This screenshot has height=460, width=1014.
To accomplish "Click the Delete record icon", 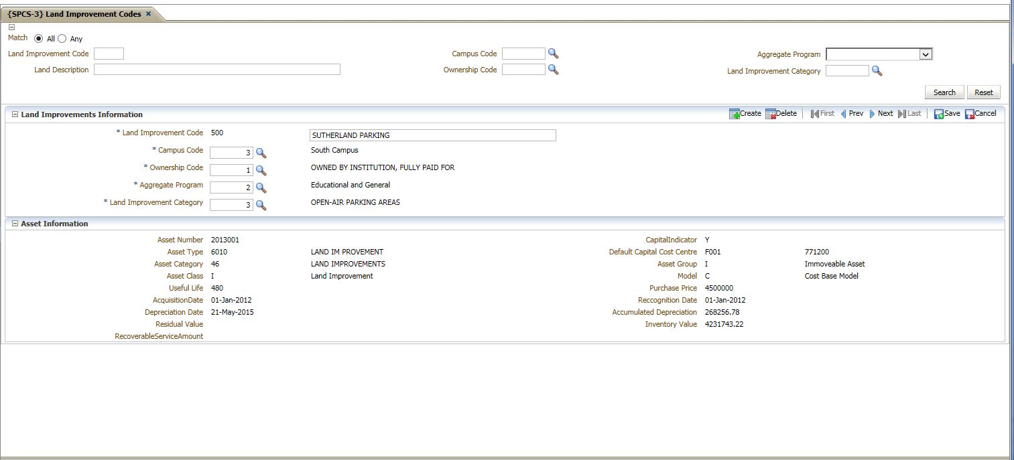I will coord(770,114).
